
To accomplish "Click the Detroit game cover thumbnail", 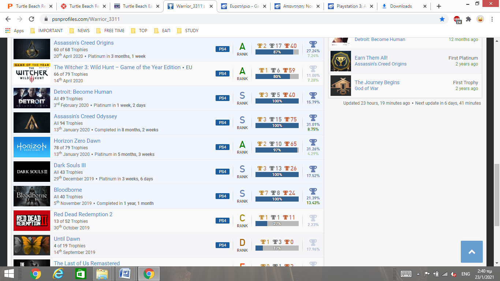I will pyautogui.click(x=32, y=98).
